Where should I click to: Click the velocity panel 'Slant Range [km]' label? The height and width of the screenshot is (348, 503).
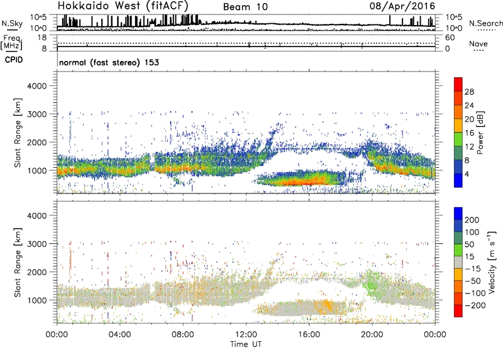tap(18, 263)
